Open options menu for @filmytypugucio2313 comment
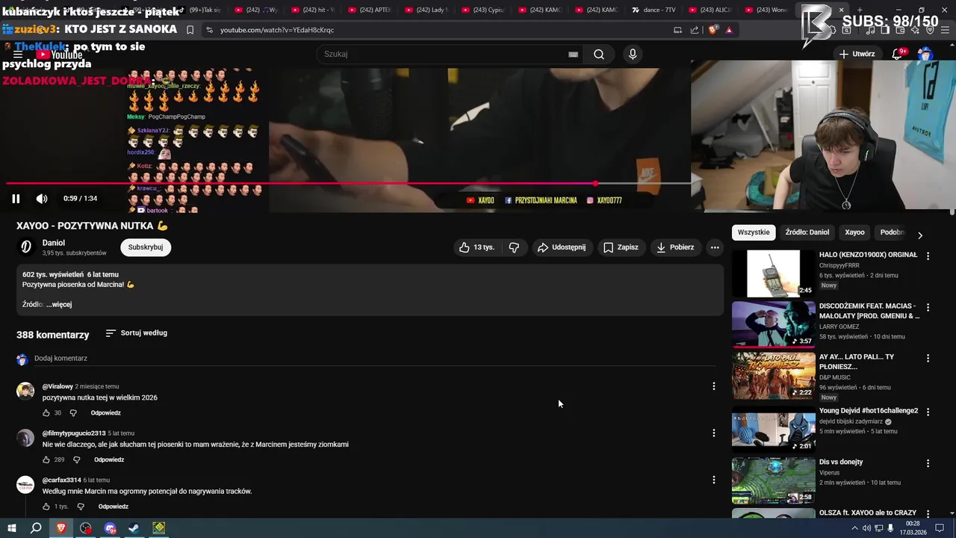 pos(713,433)
